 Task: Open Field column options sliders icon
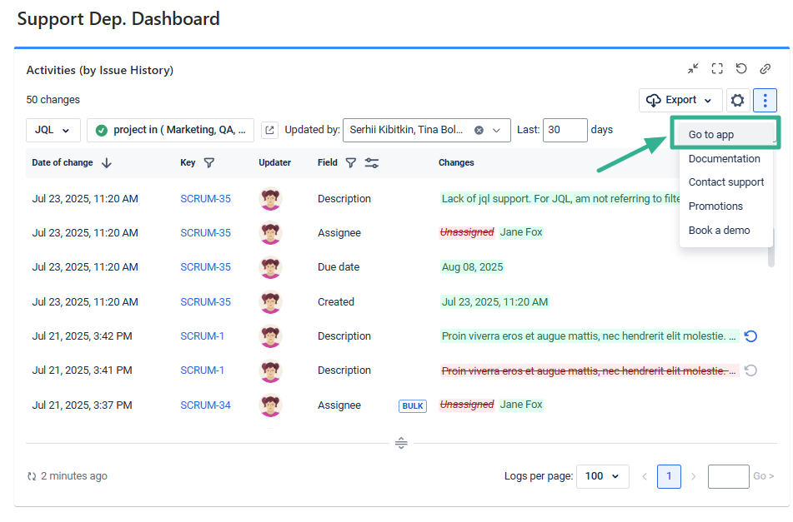(372, 163)
